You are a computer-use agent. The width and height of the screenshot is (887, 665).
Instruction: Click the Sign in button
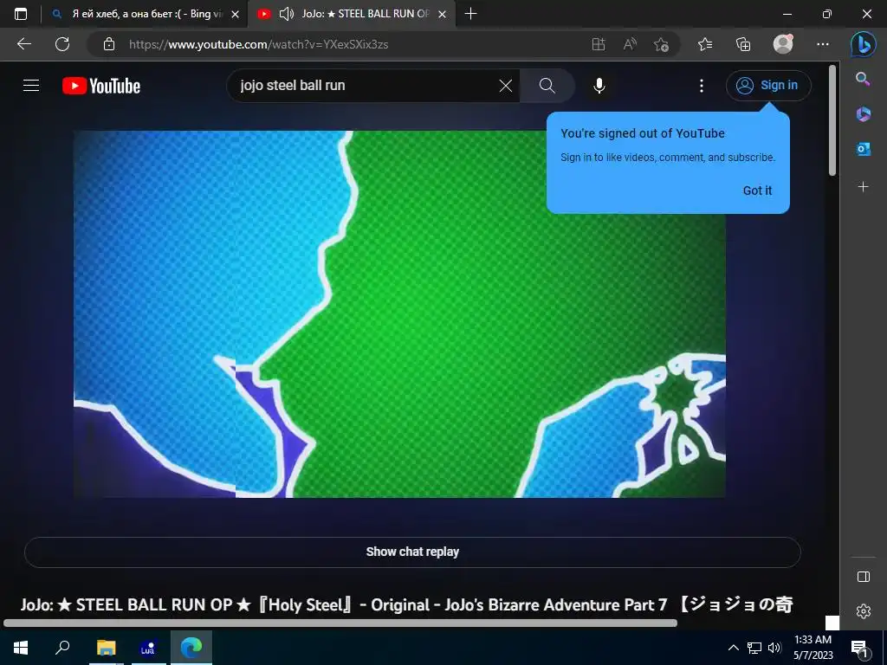[768, 86]
